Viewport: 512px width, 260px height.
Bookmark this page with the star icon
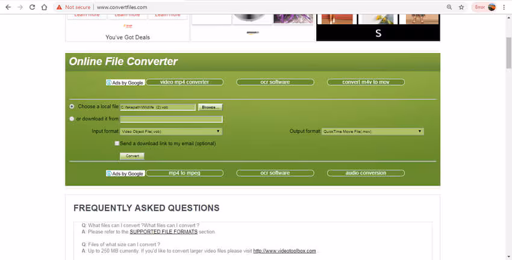[461, 7]
